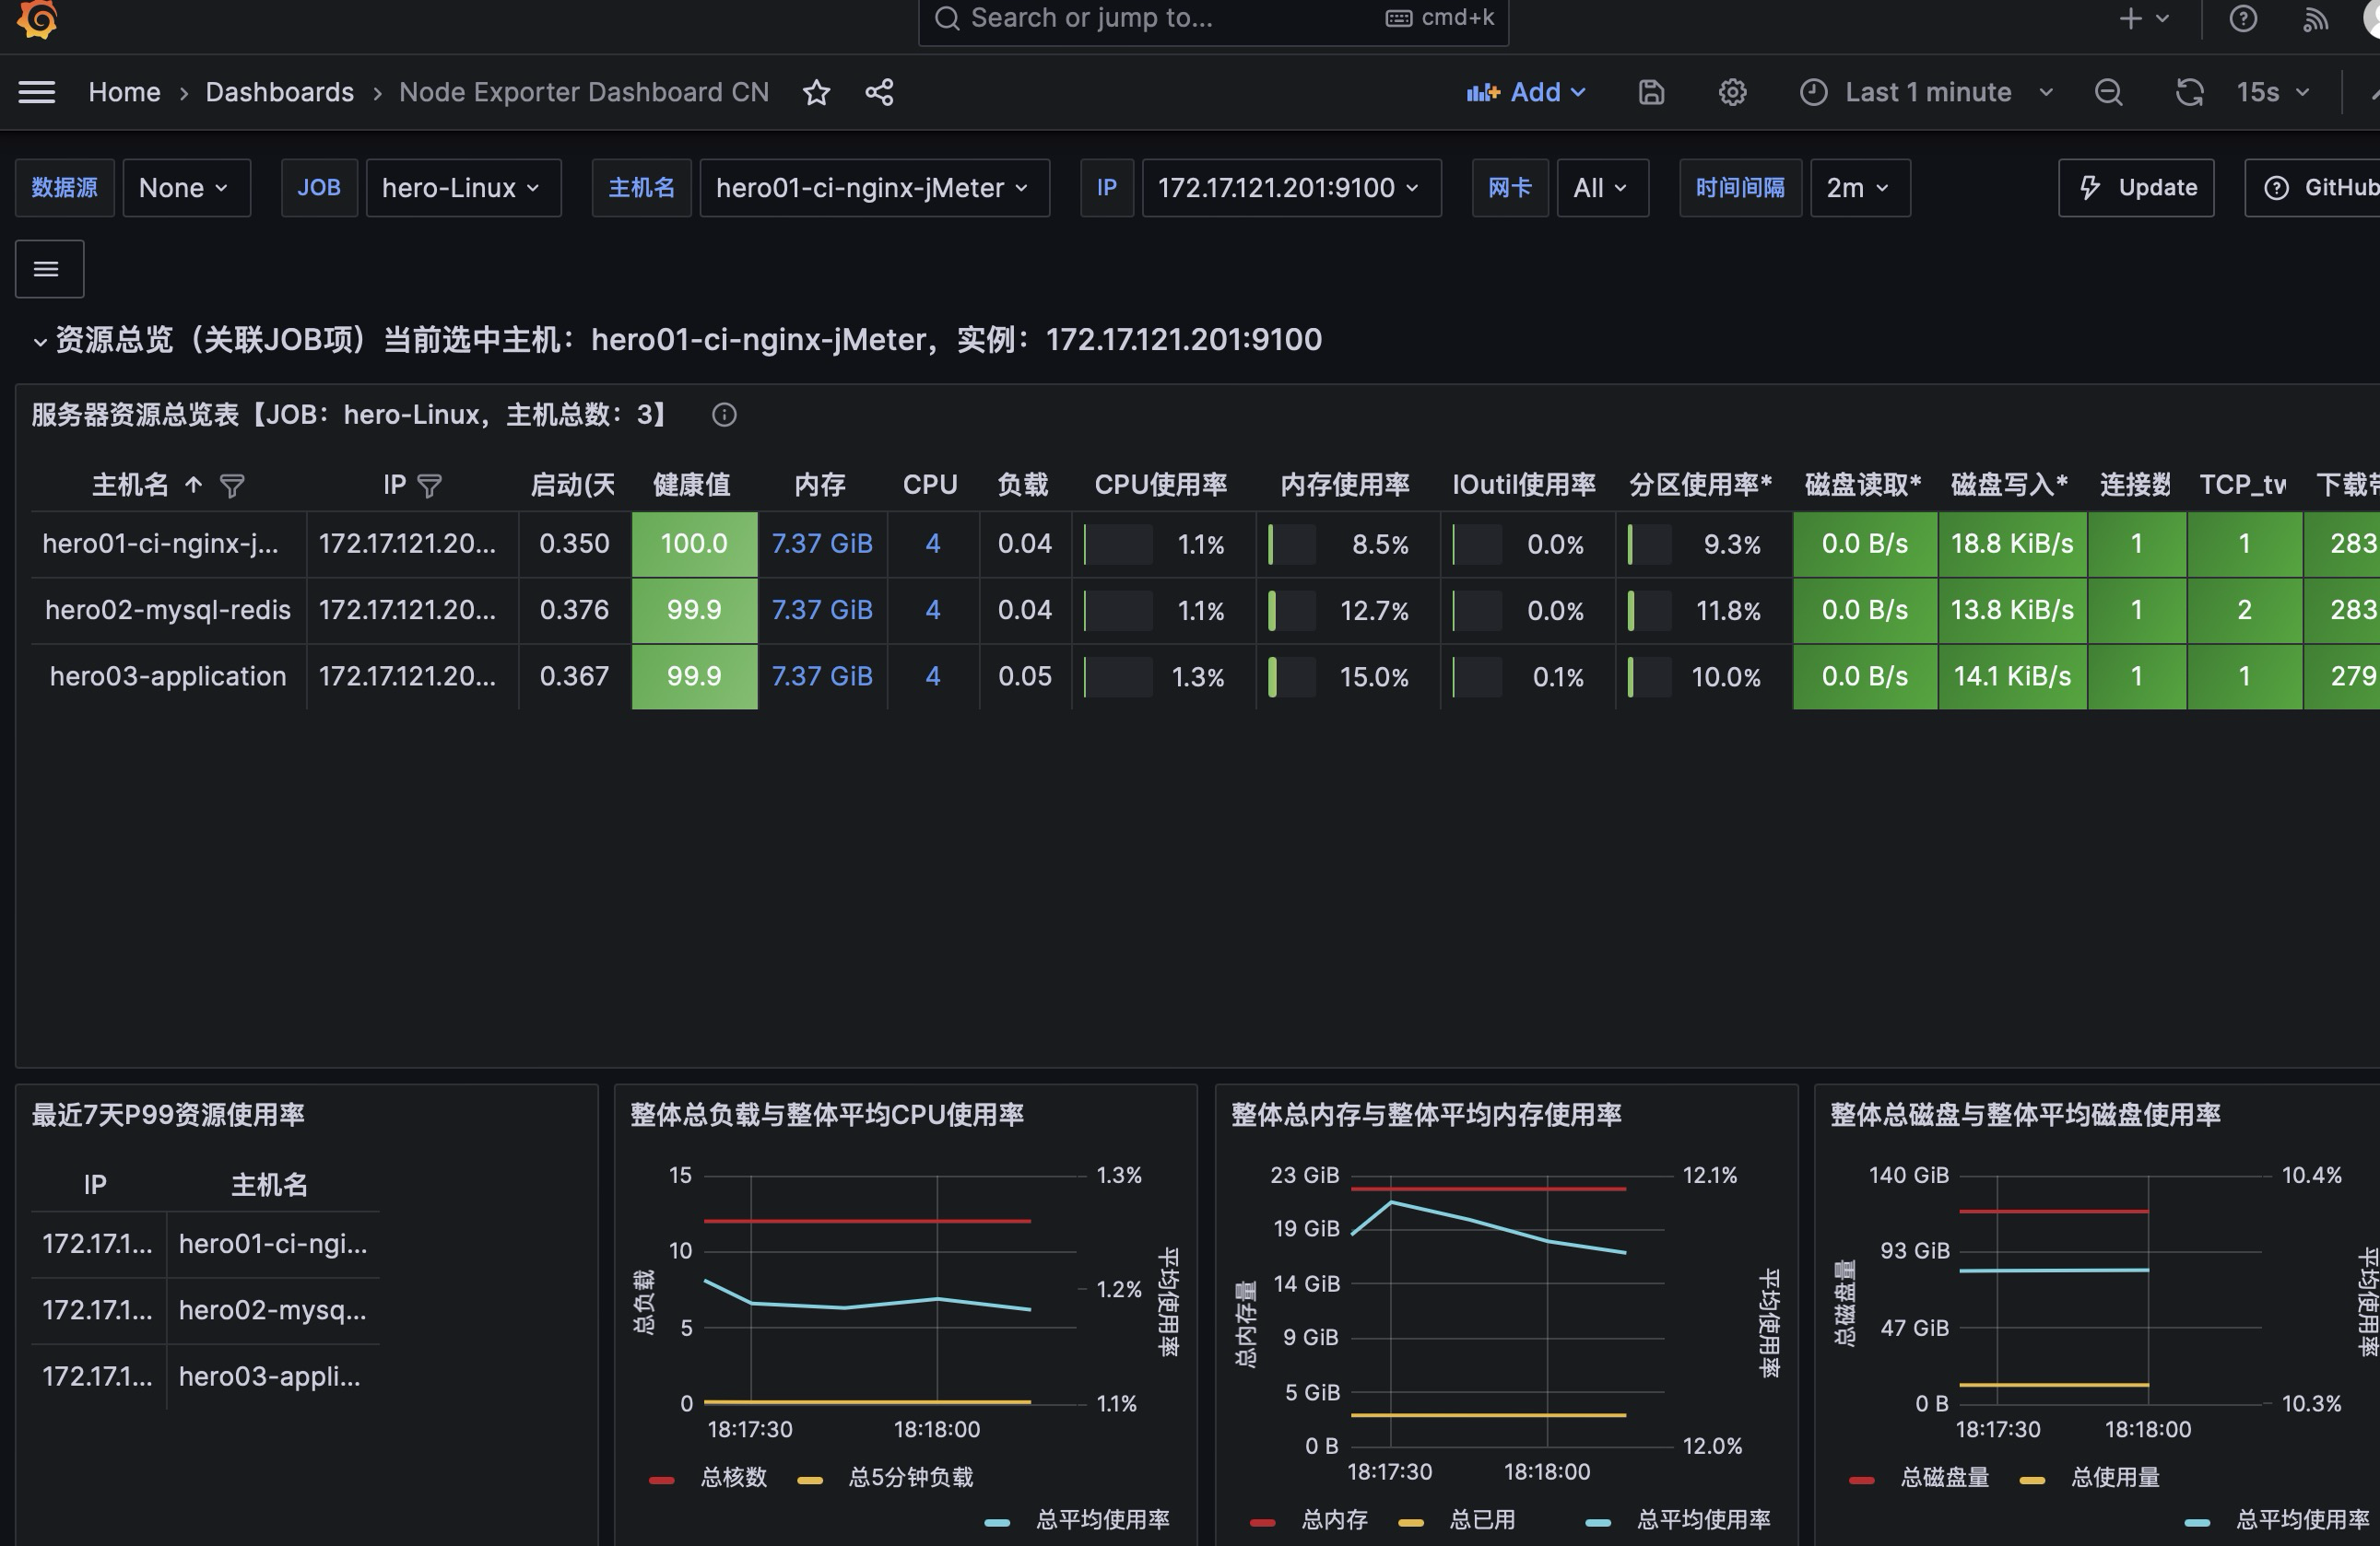Image resolution: width=2380 pixels, height=1546 pixels.
Task: Open the help question-mark menu
Action: click(x=2243, y=18)
